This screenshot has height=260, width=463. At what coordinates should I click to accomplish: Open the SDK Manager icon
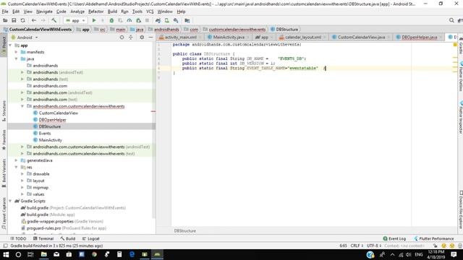pos(176,20)
